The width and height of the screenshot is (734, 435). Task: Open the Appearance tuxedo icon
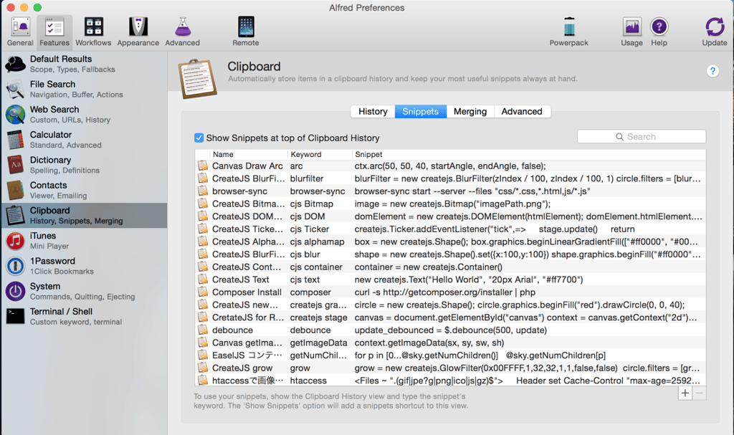click(x=138, y=32)
